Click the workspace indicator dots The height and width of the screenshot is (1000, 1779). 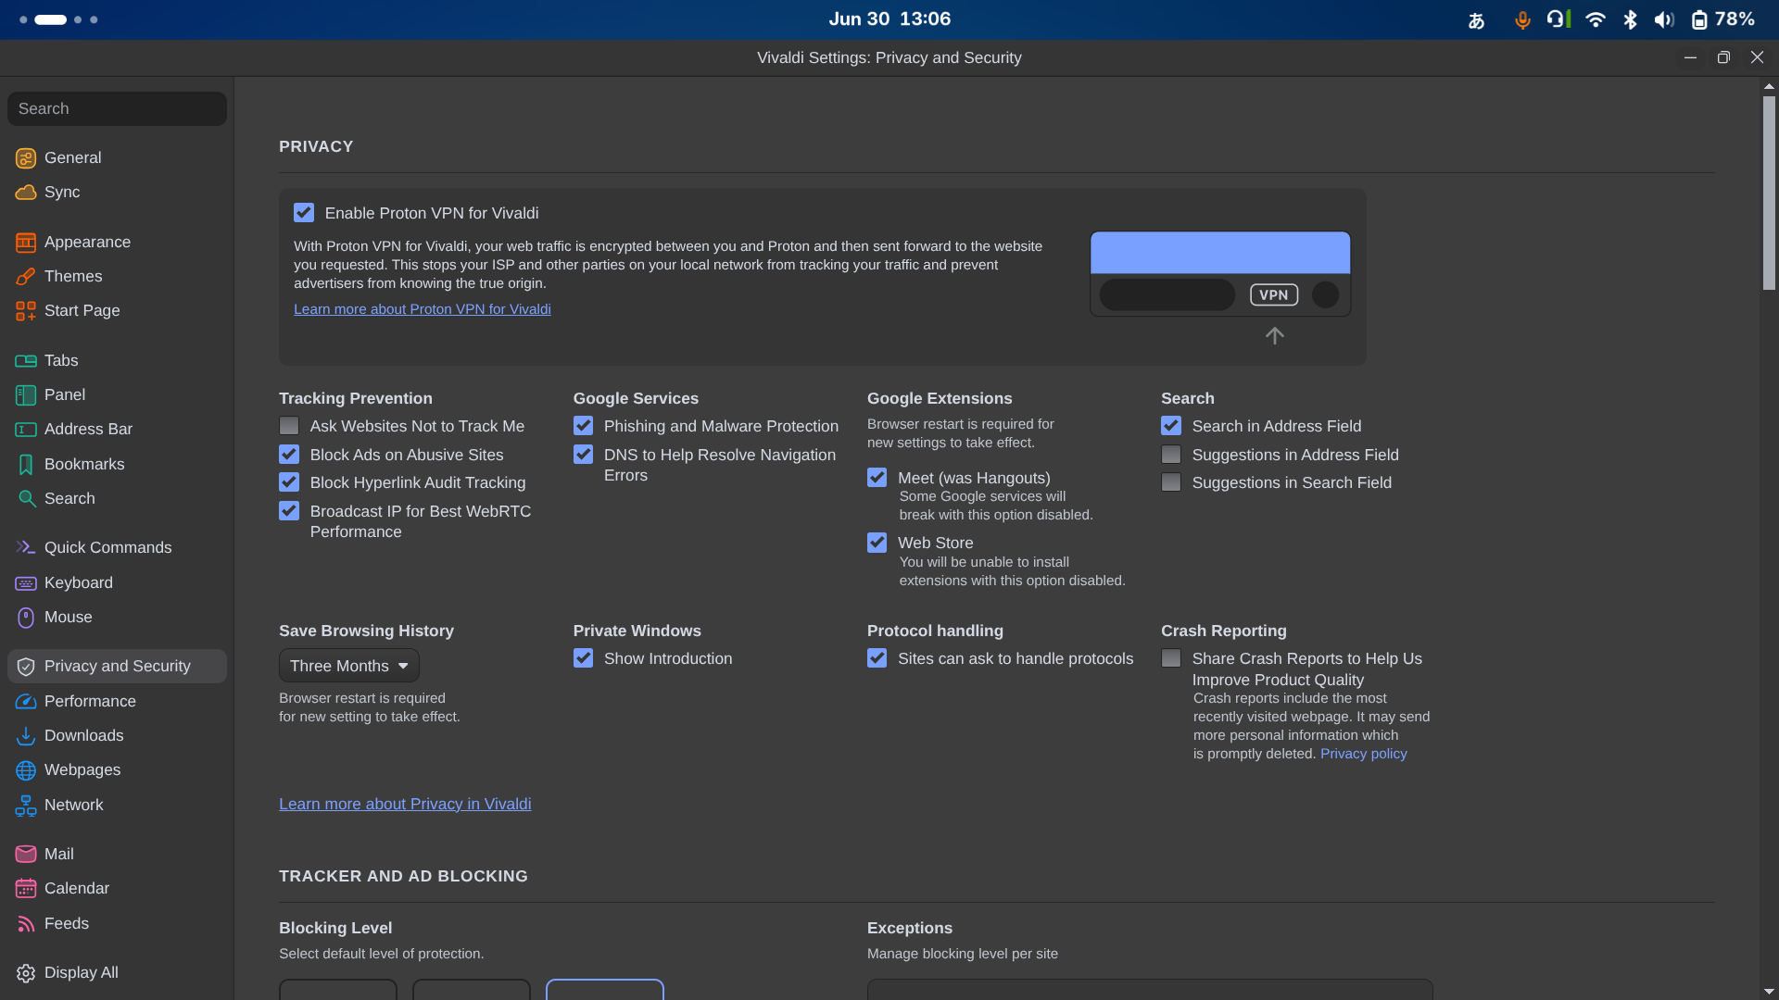coord(58,19)
